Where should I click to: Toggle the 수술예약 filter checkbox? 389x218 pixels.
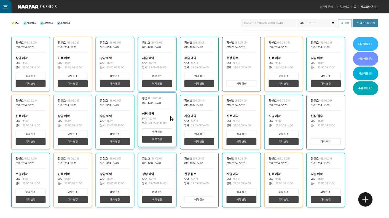pos(59,23)
